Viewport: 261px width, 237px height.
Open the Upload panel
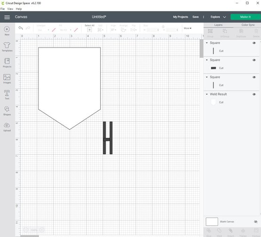tap(7, 127)
